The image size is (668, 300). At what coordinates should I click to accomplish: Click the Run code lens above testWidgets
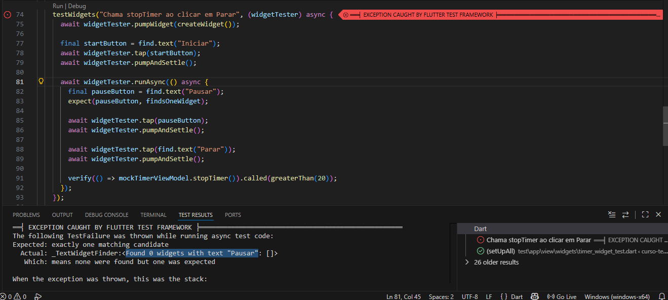pyautogui.click(x=58, y=6)
